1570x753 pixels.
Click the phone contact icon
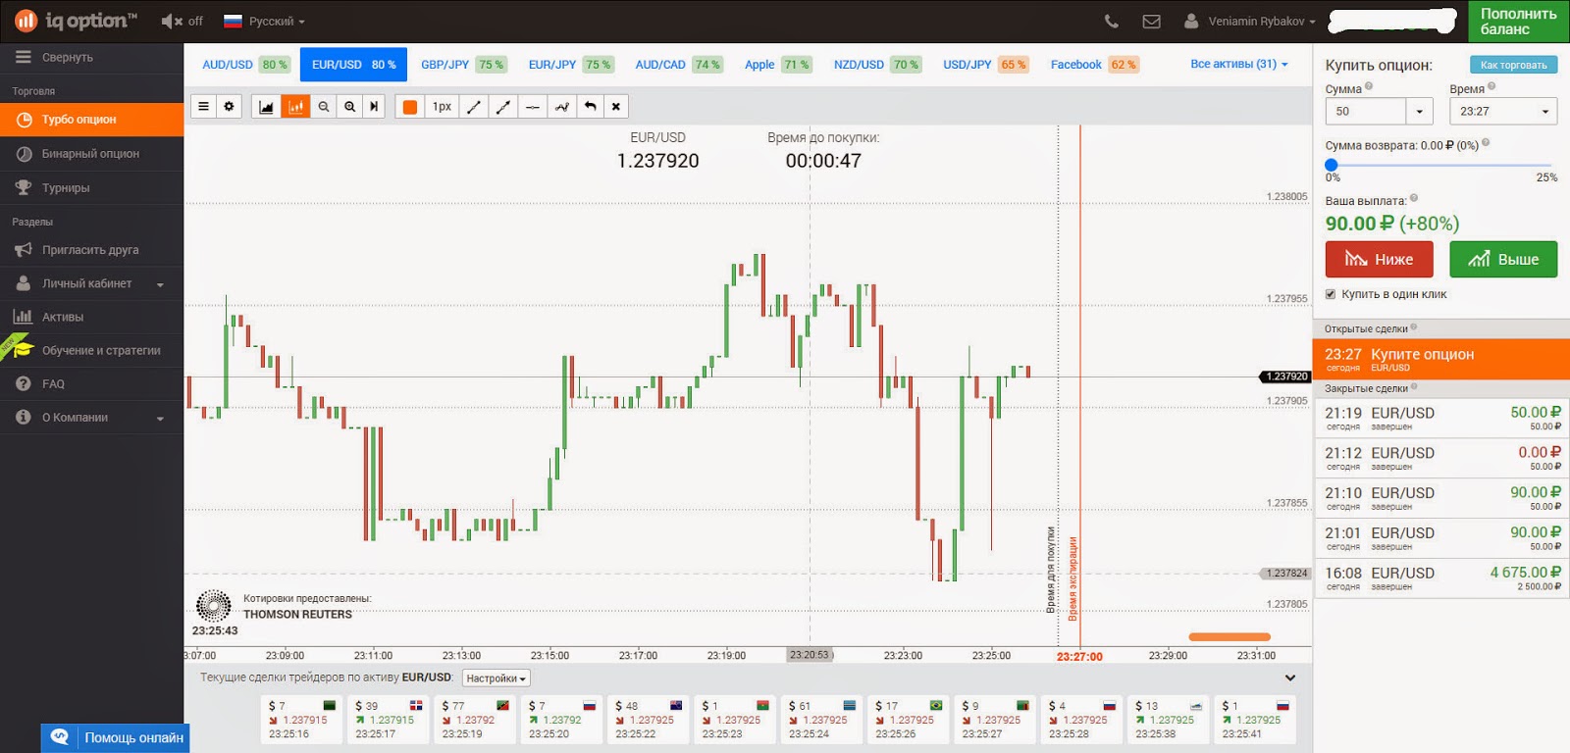click(x=1111, y=21)
